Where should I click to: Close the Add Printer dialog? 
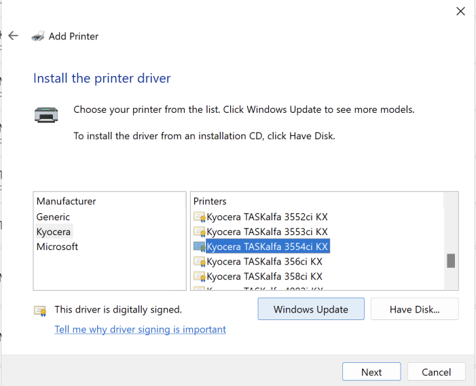click(x=460, y=12)
